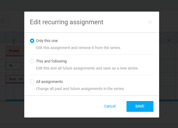Click the 08 date marker
The image size is (178, 128).
point(14,40)
